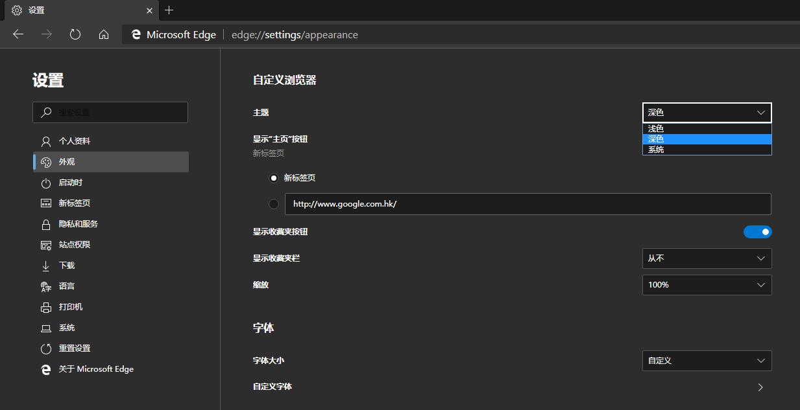Expand 自定义字体 via its chevron
The image size is (800, 410).
click(760, 387)
